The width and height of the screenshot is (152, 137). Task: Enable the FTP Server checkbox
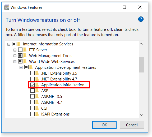pyautogui.click(x=20, y=50)
